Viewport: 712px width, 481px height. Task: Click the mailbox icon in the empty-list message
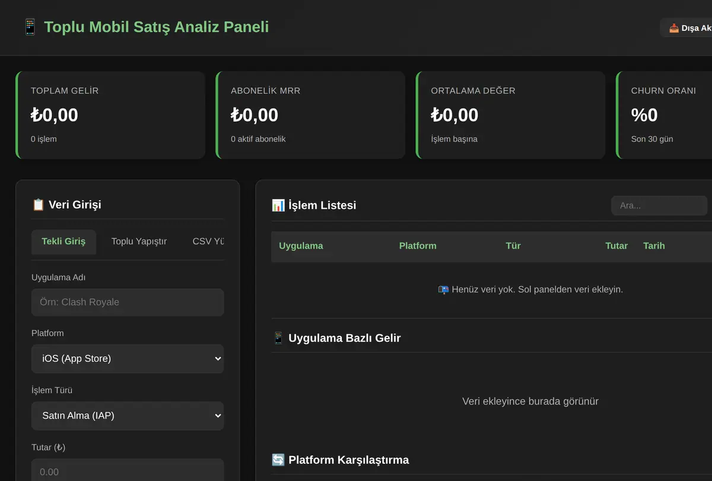(x=443, y=289)
